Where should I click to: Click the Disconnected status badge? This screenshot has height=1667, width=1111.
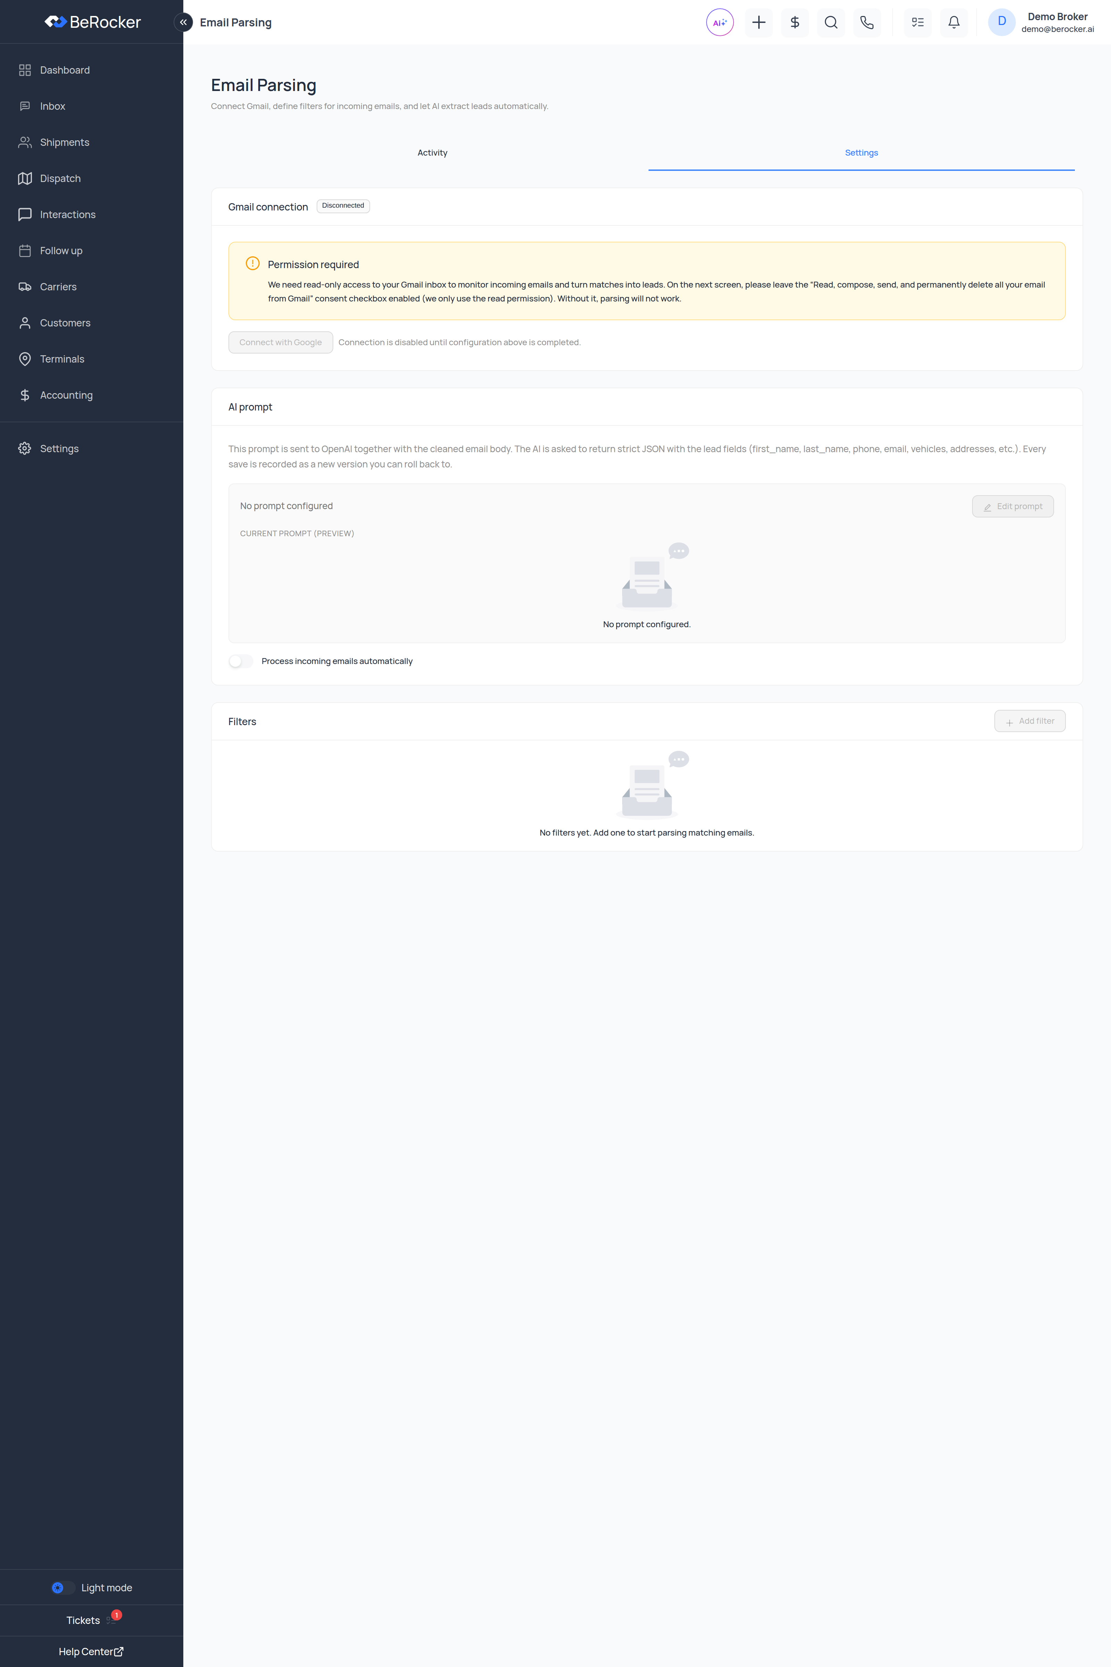(343, 206)
